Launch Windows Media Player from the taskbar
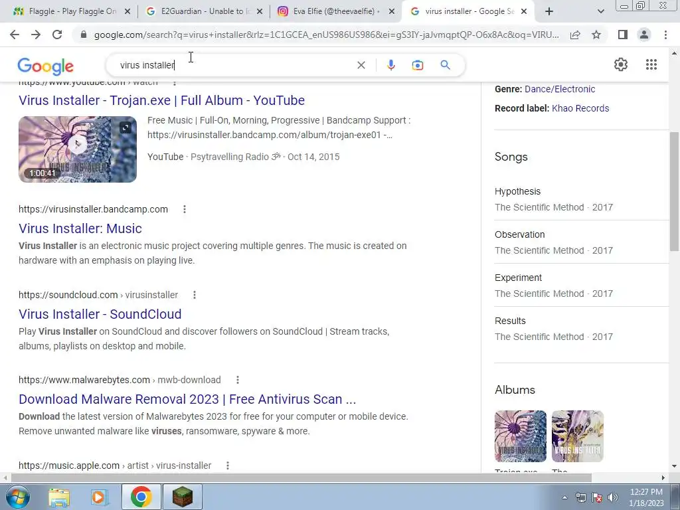 [x=100, y=497]
